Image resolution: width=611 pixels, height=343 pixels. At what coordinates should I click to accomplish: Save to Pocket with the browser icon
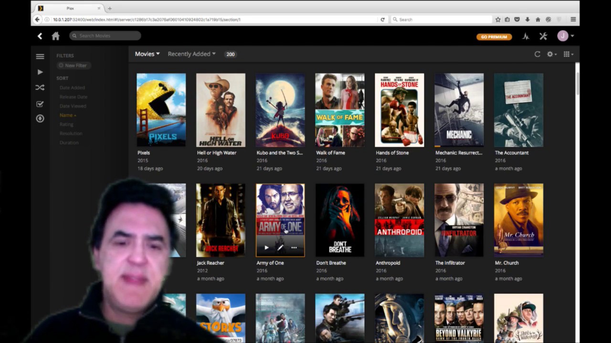517,20
